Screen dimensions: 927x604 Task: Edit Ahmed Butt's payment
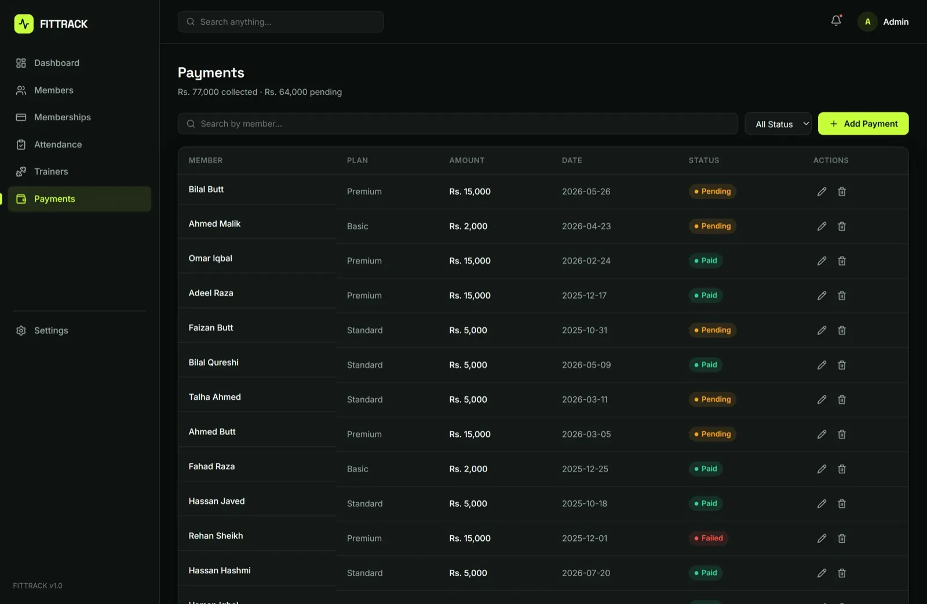point(822,434)
